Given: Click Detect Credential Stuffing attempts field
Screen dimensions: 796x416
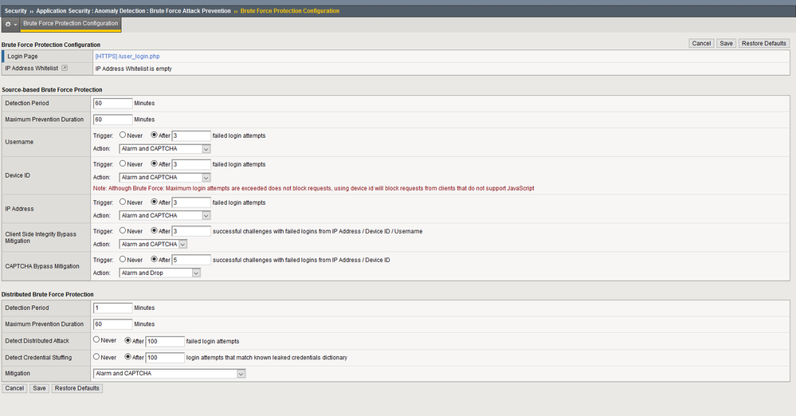Looking at the screenshot, I should [x=165, y=358].
